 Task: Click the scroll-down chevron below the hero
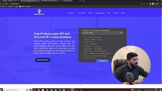[x=80, y=86]
